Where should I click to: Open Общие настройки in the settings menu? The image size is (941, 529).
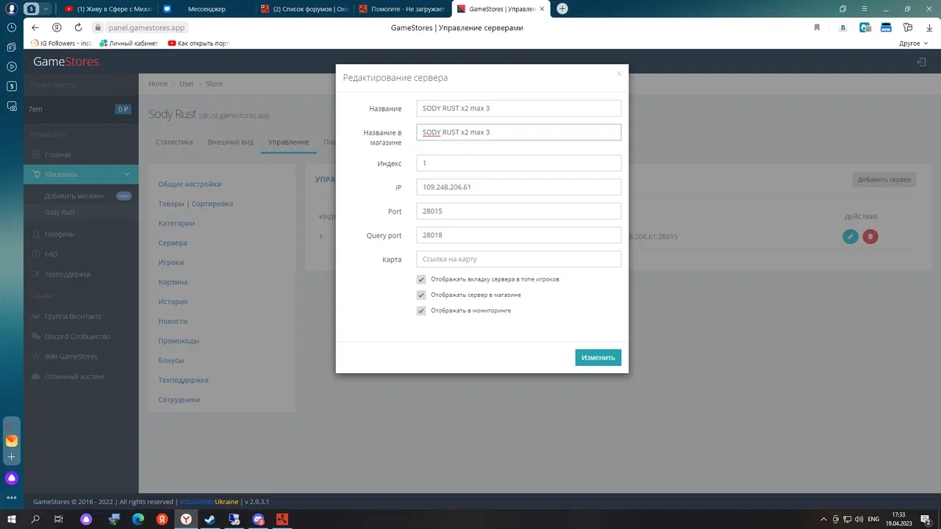click(190, 184)
